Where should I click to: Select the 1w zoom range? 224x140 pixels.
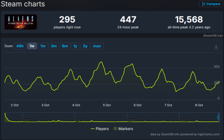pos(32,46)
